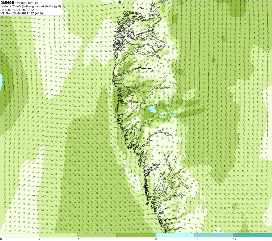This screenshot has height=241, width=272.
Task: Click the scale label '4'
Action: [79, 239]
